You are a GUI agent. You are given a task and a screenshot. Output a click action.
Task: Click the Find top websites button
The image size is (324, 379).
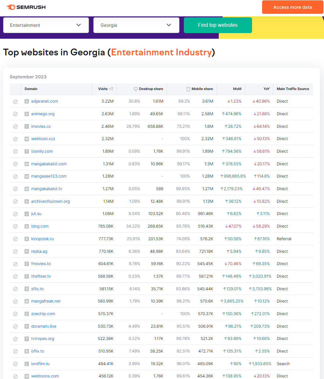pyautogui.click(x=218, y=25)
